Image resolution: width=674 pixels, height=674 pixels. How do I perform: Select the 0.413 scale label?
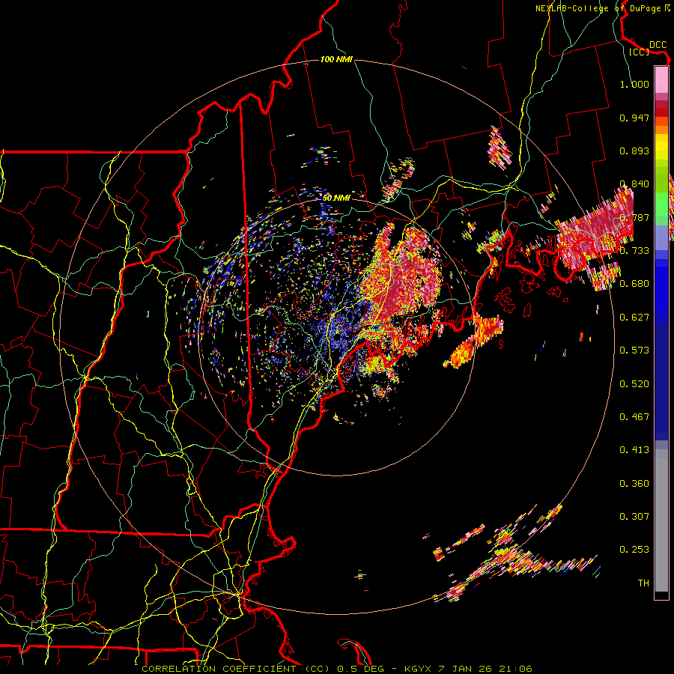click(x=634, y=450)
